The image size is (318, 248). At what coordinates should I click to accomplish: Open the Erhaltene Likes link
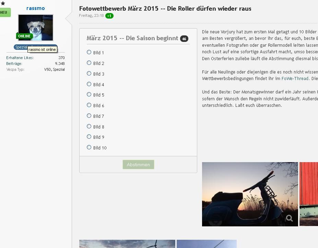click(x=20, y=58)
